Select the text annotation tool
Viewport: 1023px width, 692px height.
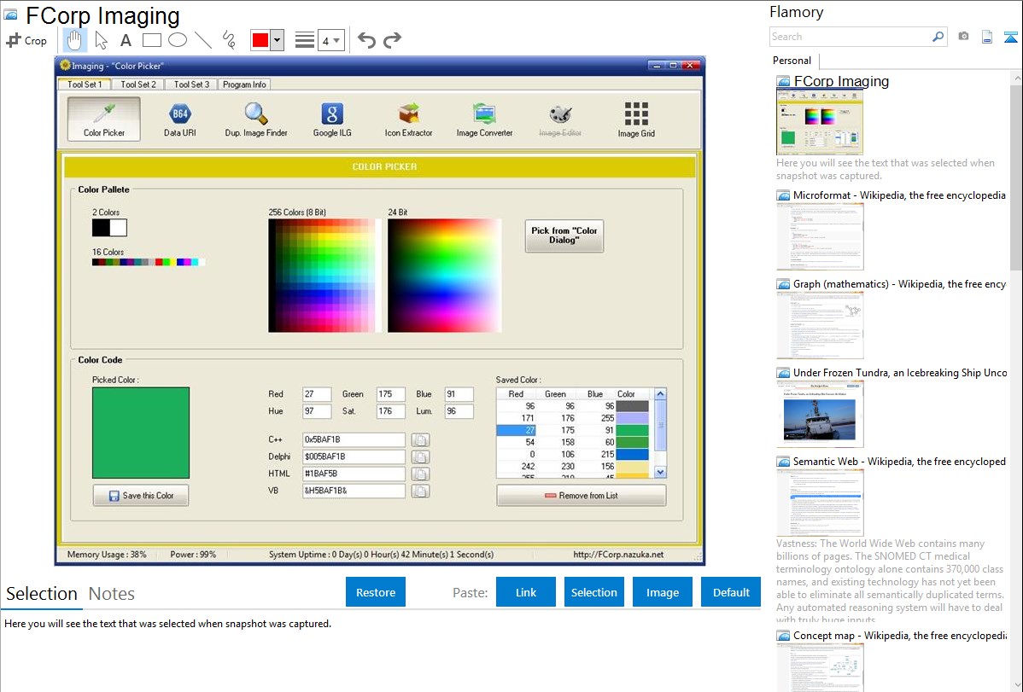[126, 40]
